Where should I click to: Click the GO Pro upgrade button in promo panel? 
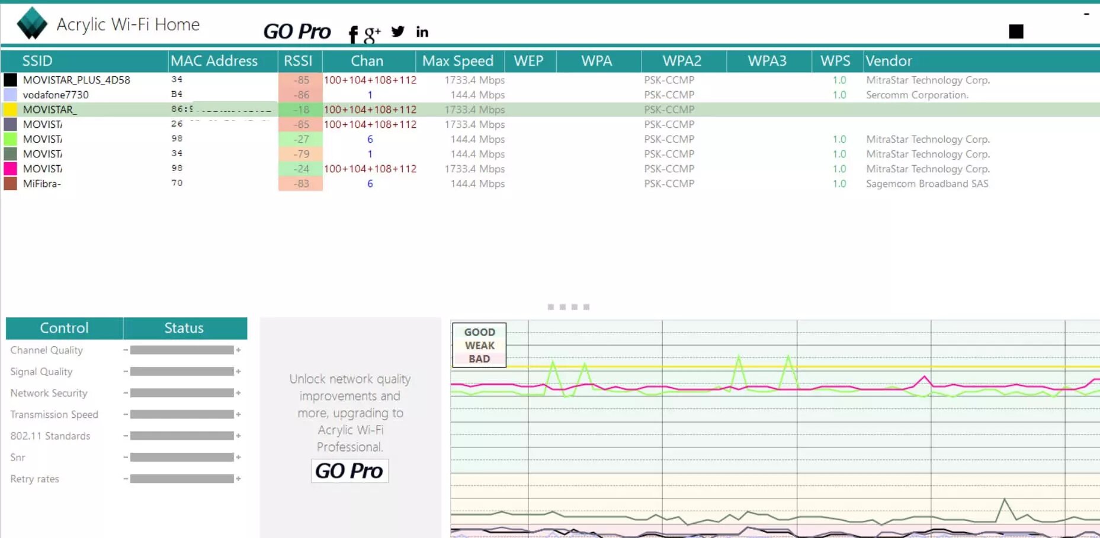coord(349,471)
